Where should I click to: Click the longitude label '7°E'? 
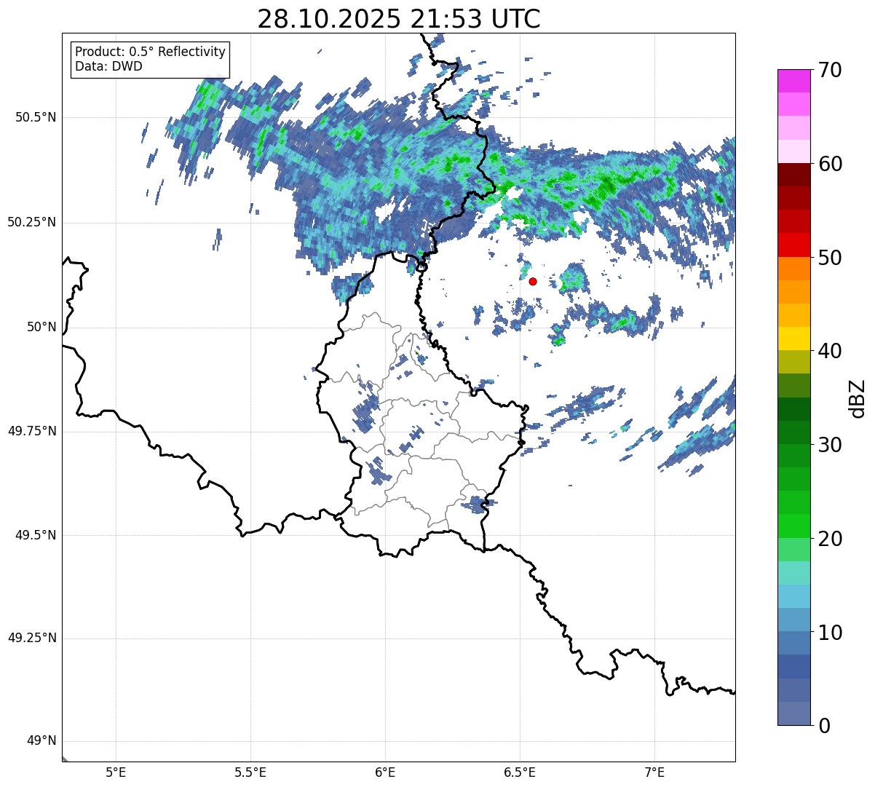coord(654,772)
